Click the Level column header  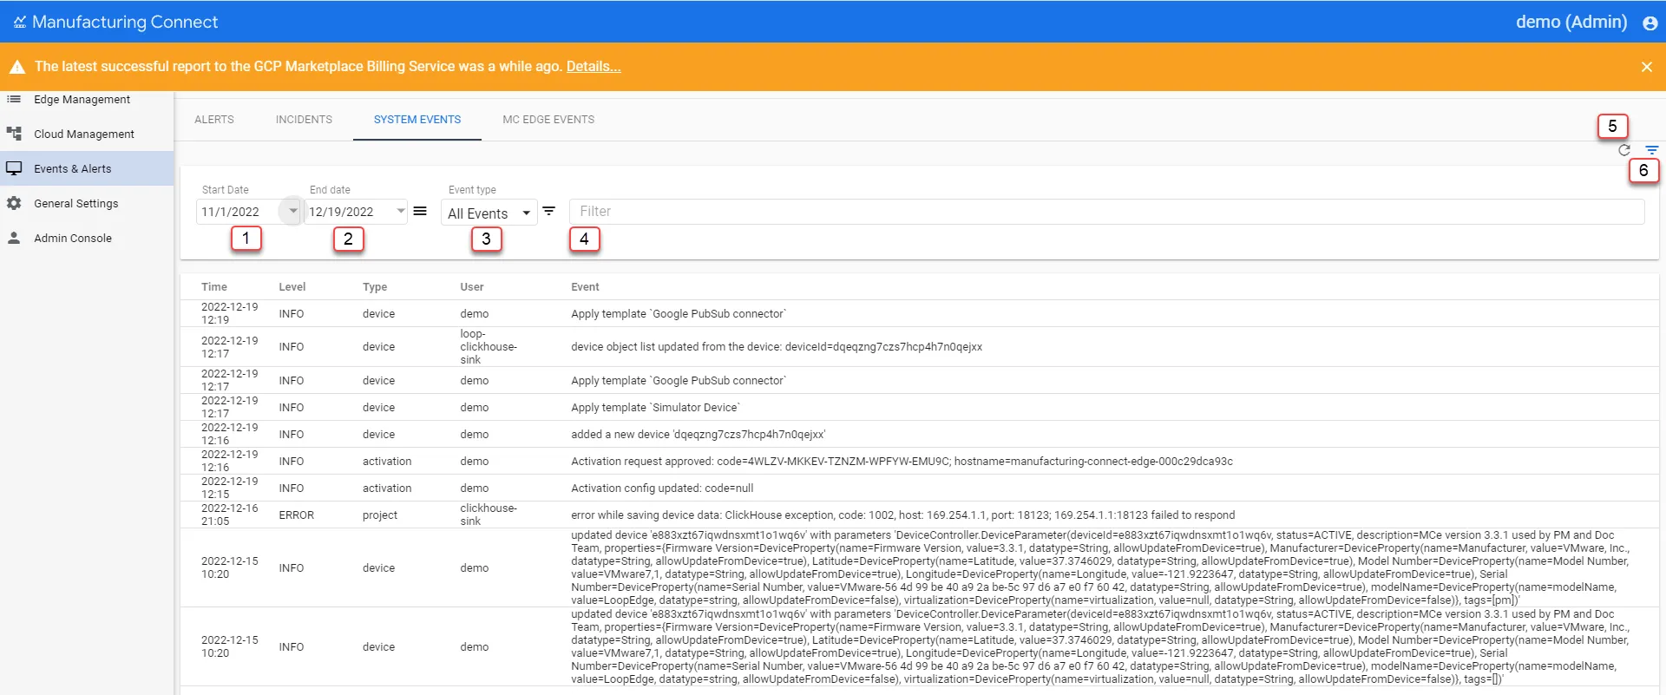292,287
